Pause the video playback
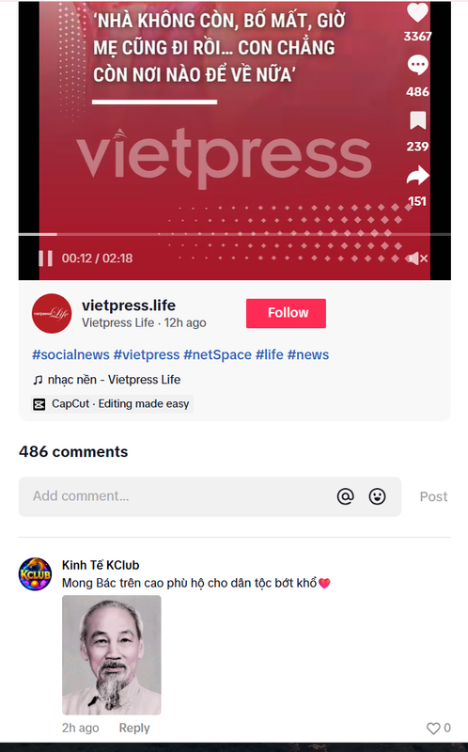The height and width of the screenshot is (752, 468). coord(45,258)
